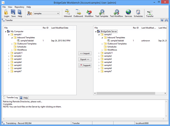This screenshot has width=170, height=126.
Task: Click the Schedules folder icon in server pane
Action: coord(105,47)
